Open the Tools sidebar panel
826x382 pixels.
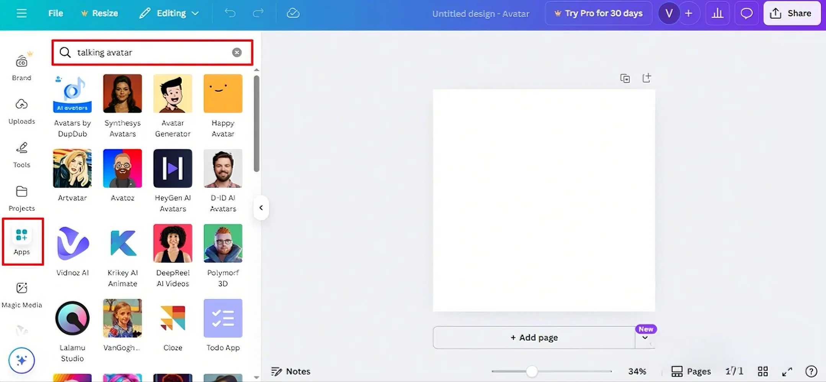pyautogui.click(x=22, y=154)
